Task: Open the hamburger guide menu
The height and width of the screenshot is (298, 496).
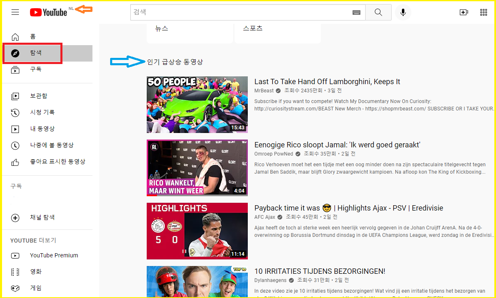Action: coord(15,12)
